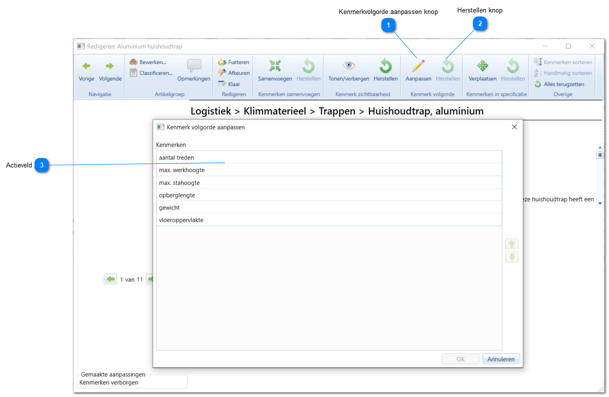The height and width of the screenshot is (397, 609).
Task: Open the Opmerkingen speech bubble
Action: 194,71
